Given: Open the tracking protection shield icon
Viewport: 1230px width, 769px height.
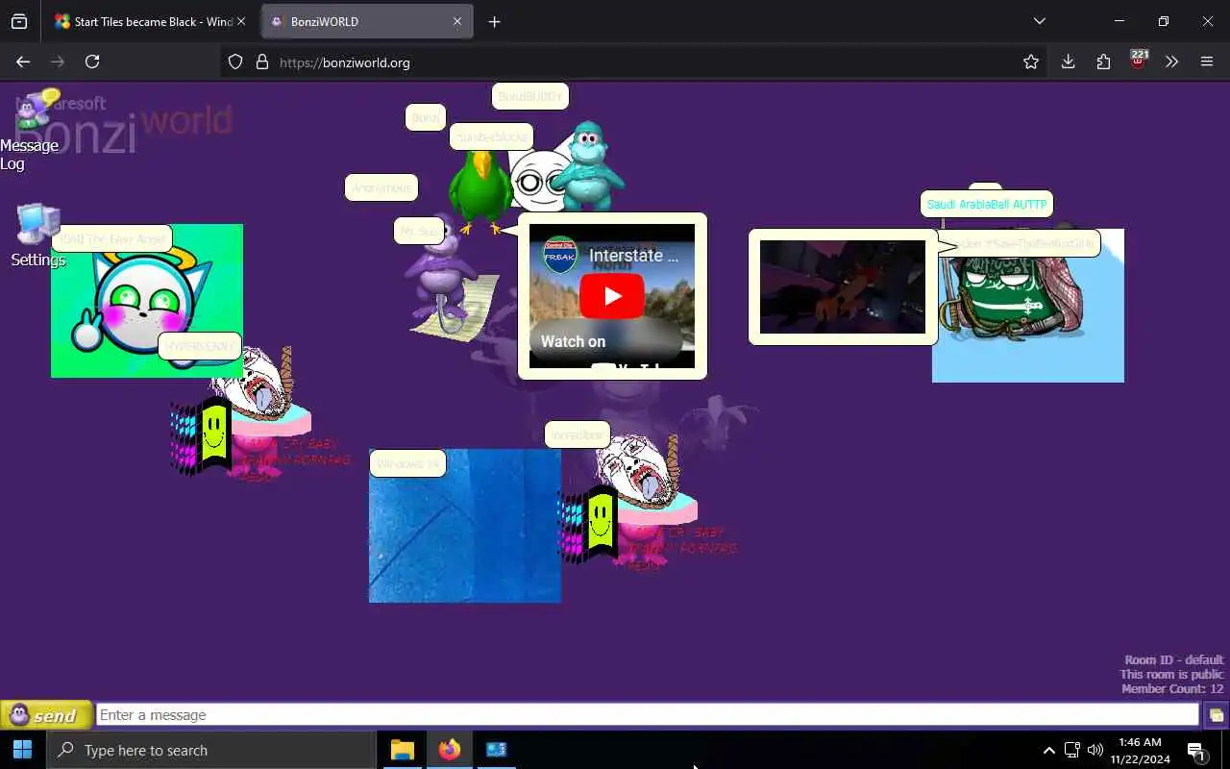Looking at the screenshot, I should point(235,62).
